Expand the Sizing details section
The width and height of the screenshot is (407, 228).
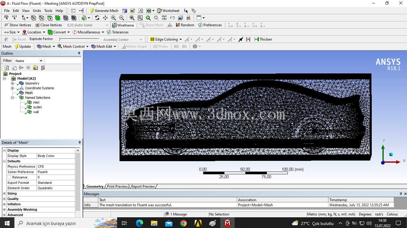(x=4, y=193)
